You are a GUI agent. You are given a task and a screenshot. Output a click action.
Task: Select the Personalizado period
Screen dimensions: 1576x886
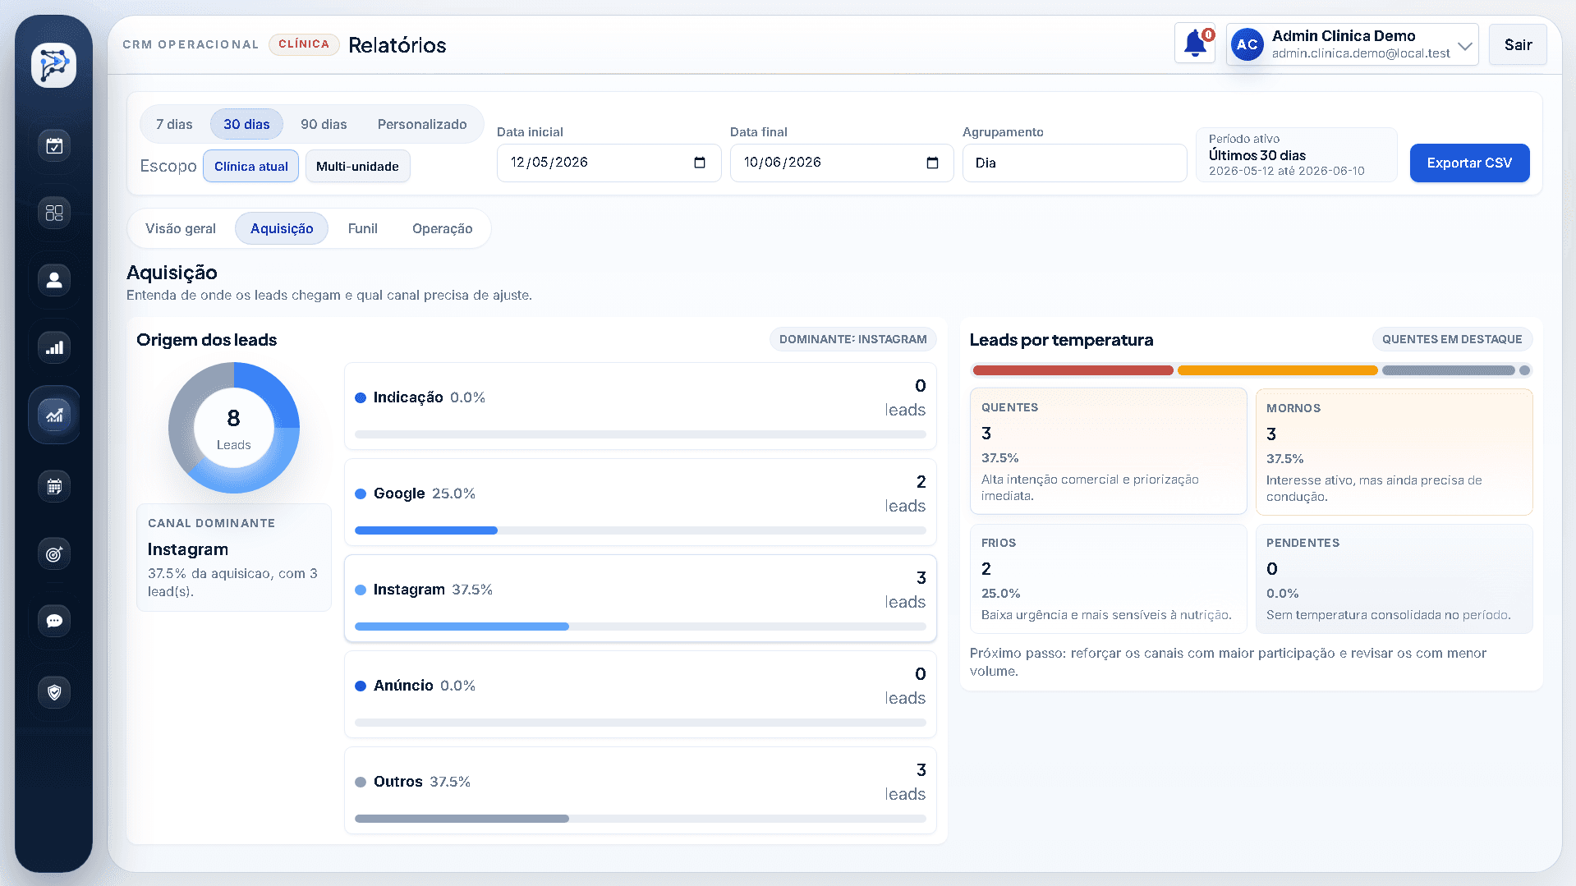[x=422, y=124]
